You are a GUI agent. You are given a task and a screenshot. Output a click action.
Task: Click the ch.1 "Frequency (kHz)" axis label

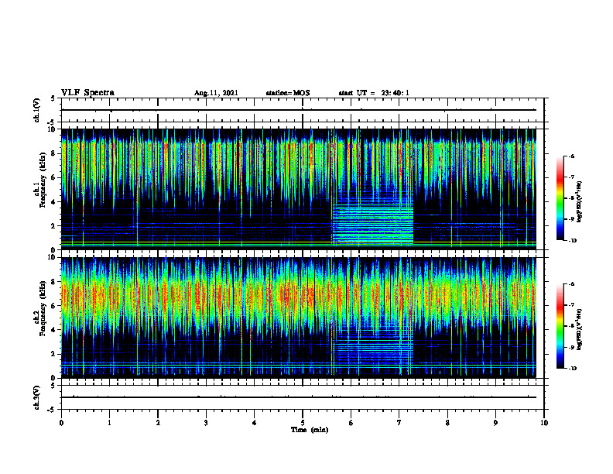point(43,180)
